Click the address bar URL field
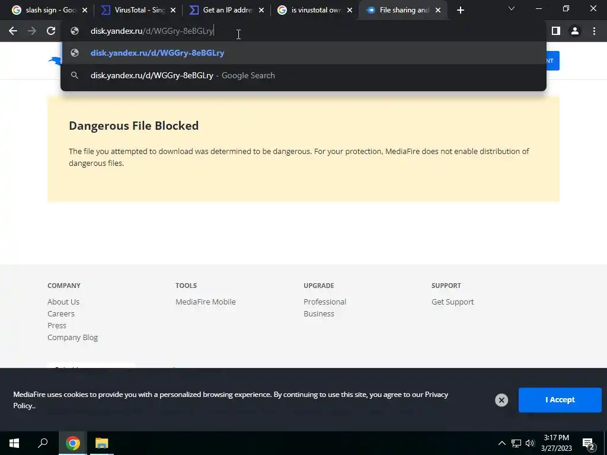 click(303, 31)
